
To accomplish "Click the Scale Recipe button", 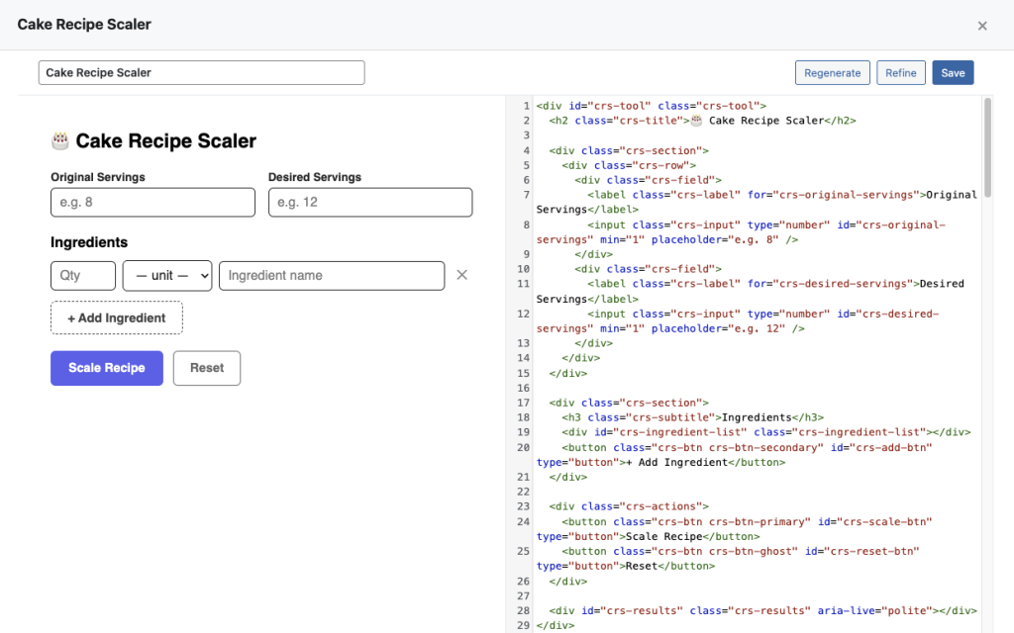I will (x=107, y=368).
